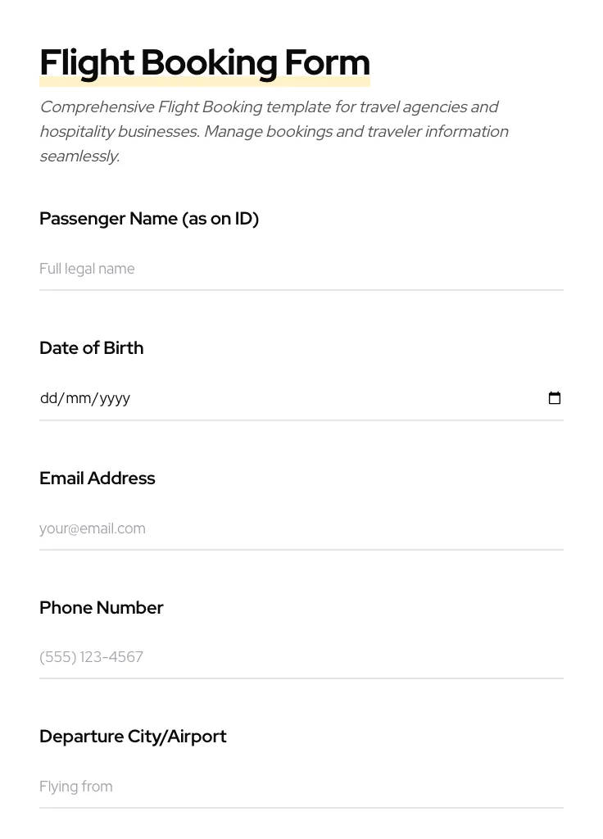Click the underline of the name field

tap(301, 290)
